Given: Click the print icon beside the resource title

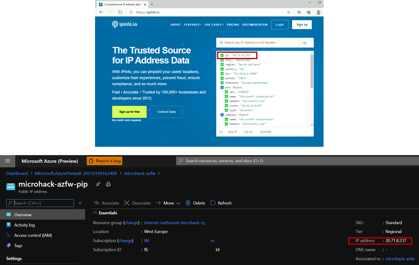Looking at the screenshot, I should click(x=108, y=184).
